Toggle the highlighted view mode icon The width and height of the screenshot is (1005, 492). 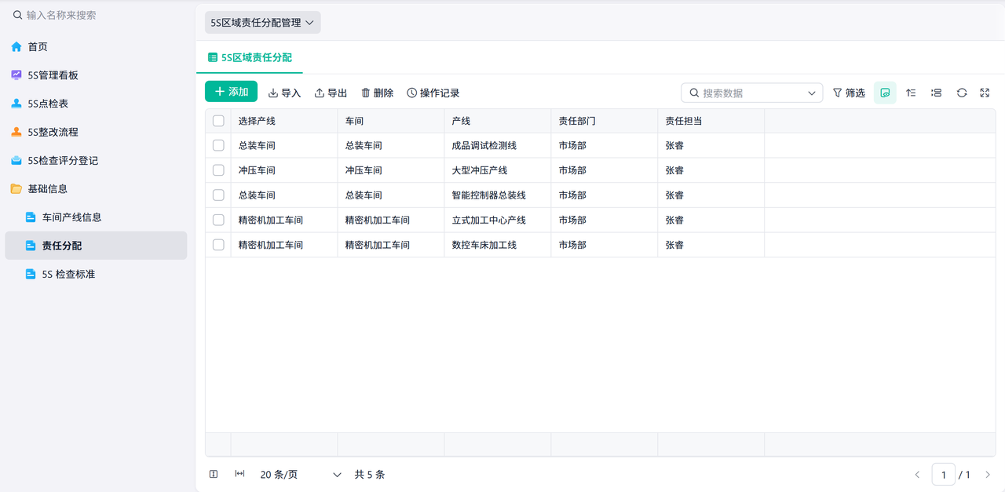click(885, 93)
